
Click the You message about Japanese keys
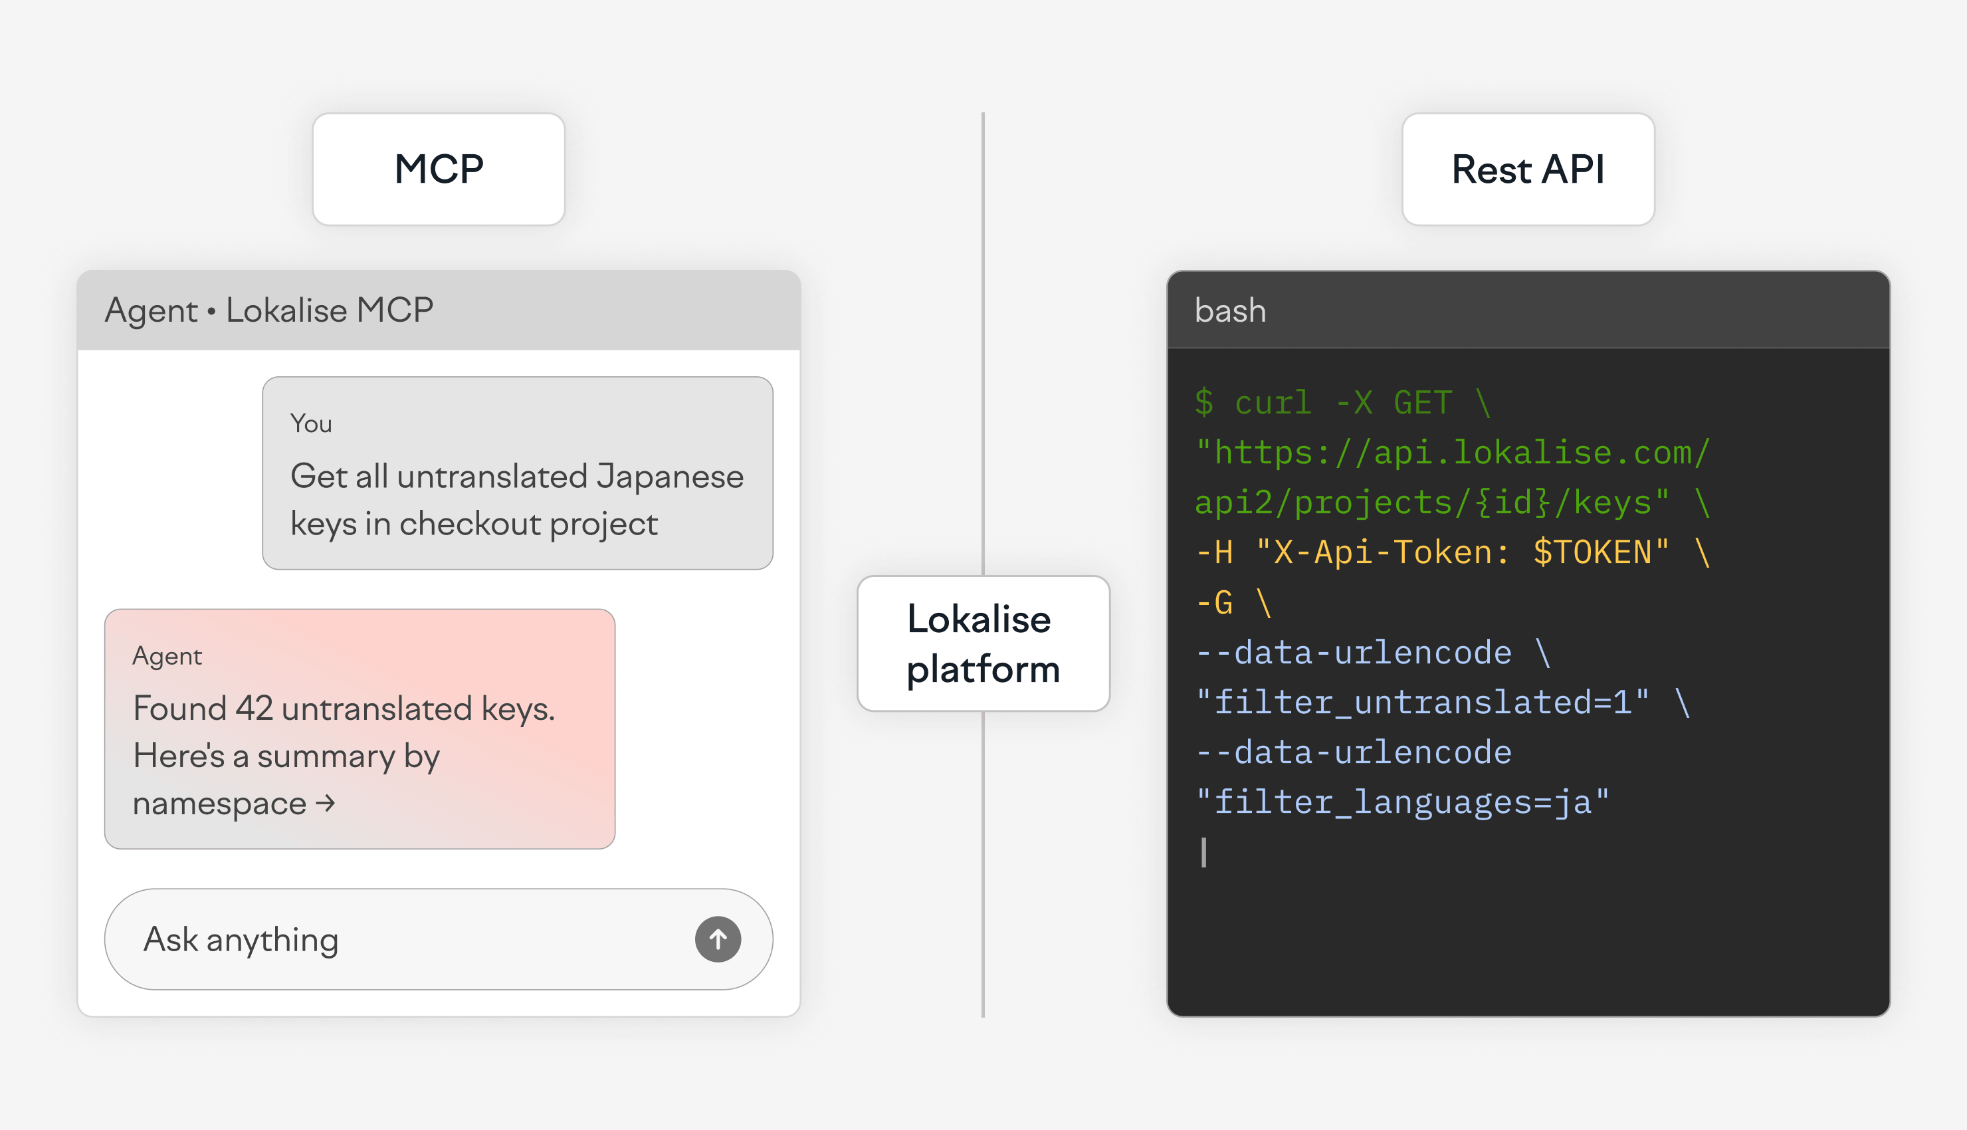(x=518, y=473)
